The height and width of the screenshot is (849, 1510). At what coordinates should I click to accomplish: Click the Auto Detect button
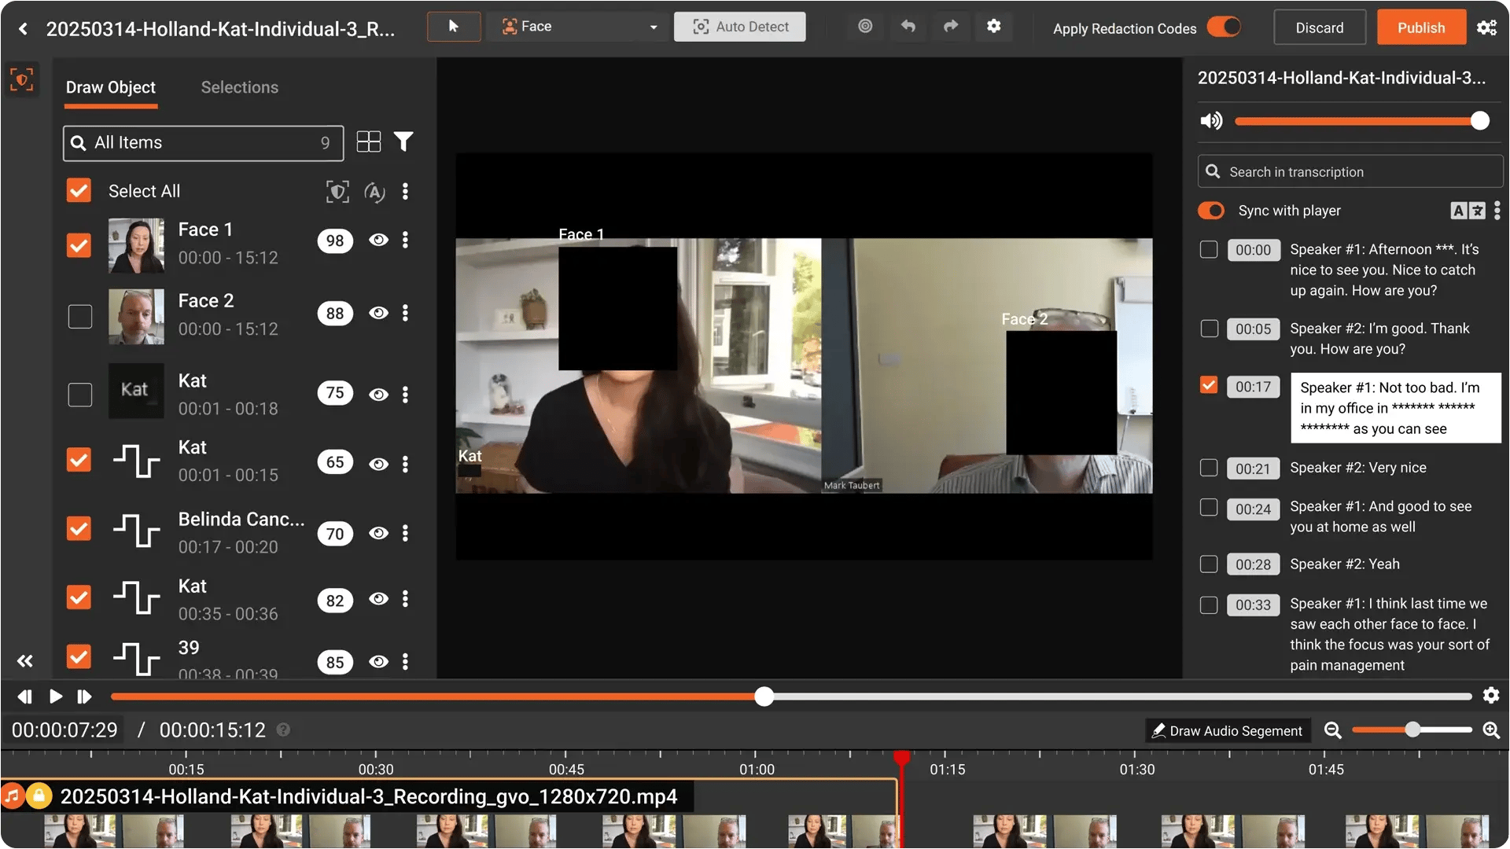[739, 27]
